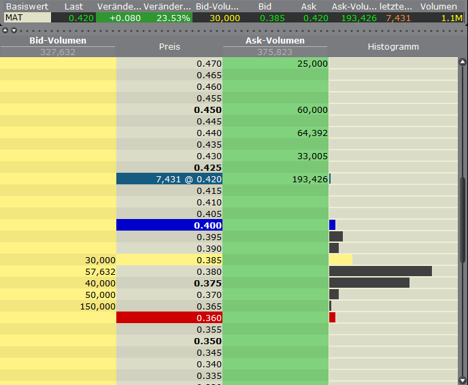The width and height of the screenshot is (468, 385).
Task: Click the Ask column header in quote row
Action: (x=309, y=6)
